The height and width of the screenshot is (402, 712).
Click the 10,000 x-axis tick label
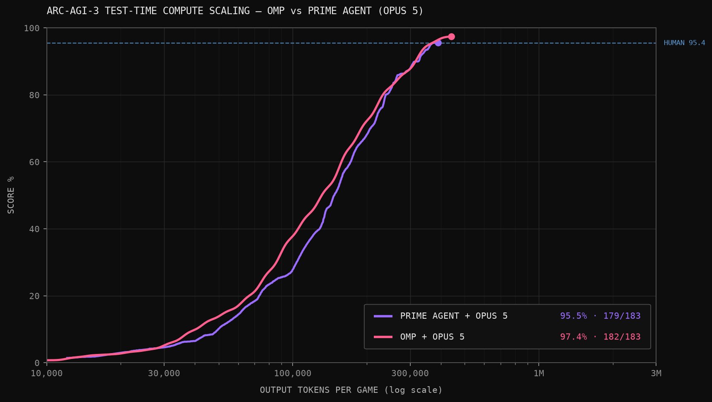(47, 373)
